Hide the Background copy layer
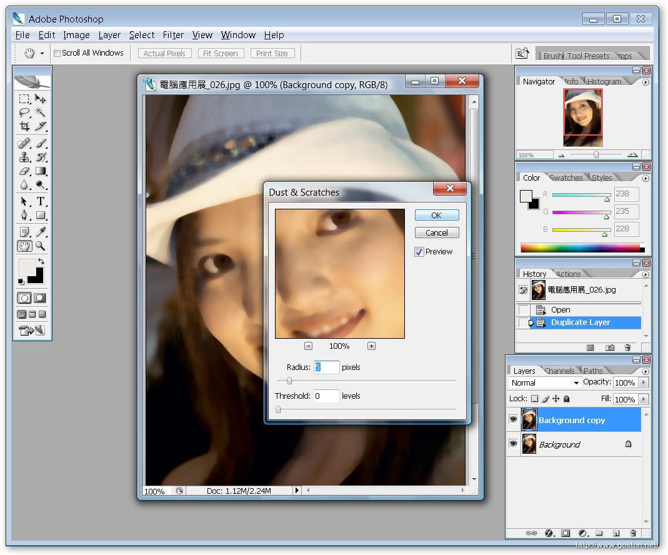This screenshot has height=555, width=668. click(514, 419)
